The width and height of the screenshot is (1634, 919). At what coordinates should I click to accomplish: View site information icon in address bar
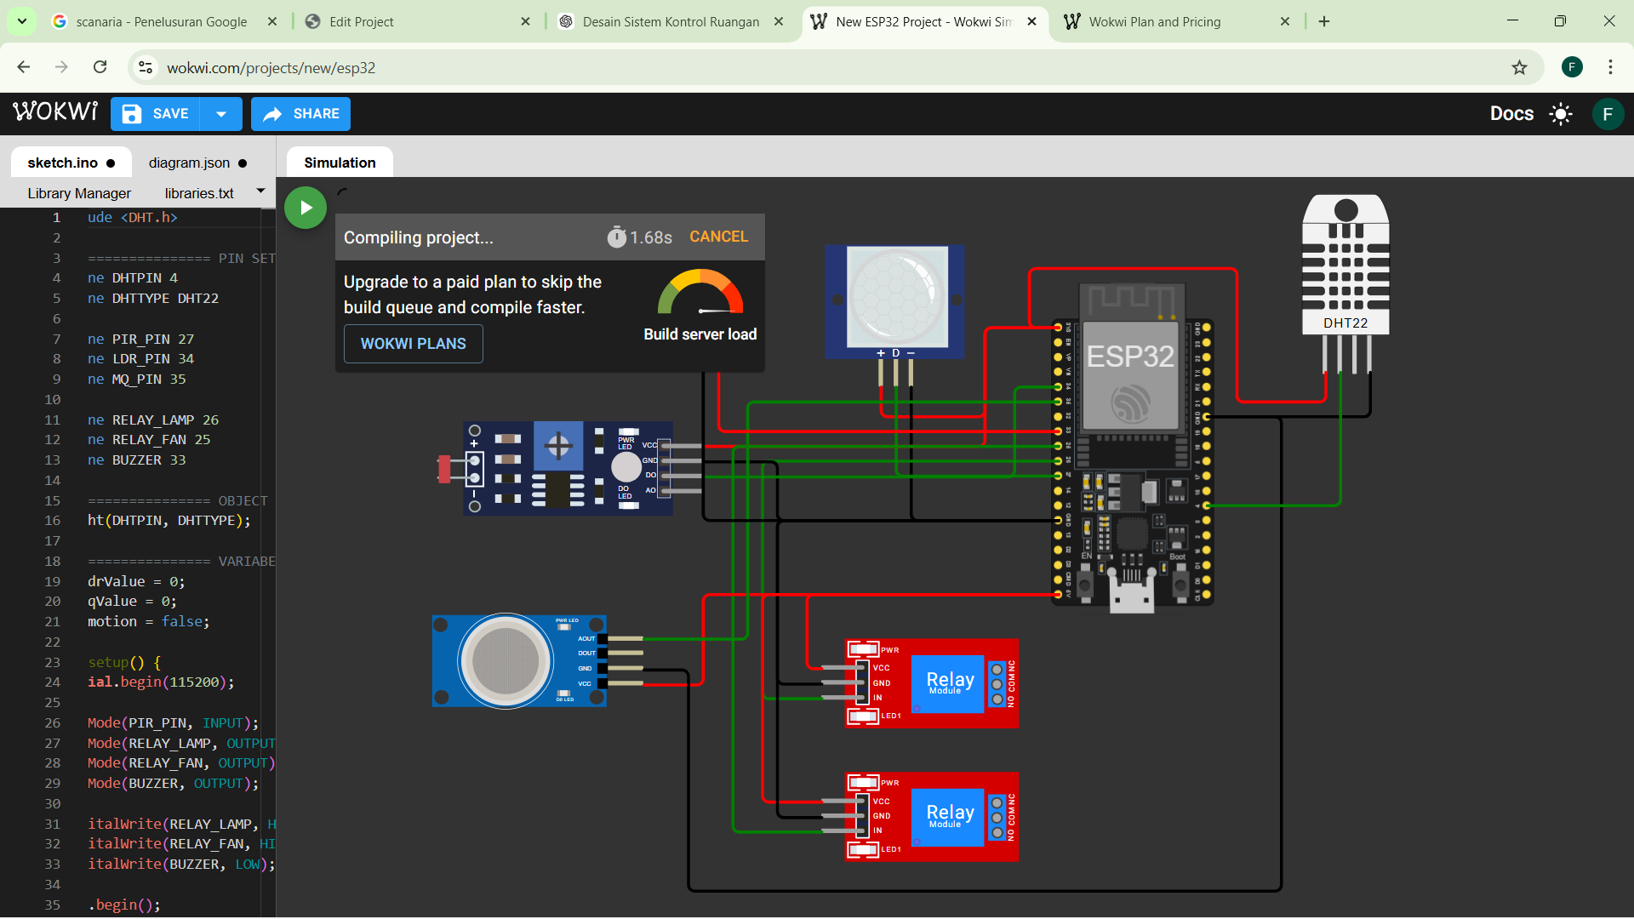(146, 67)
